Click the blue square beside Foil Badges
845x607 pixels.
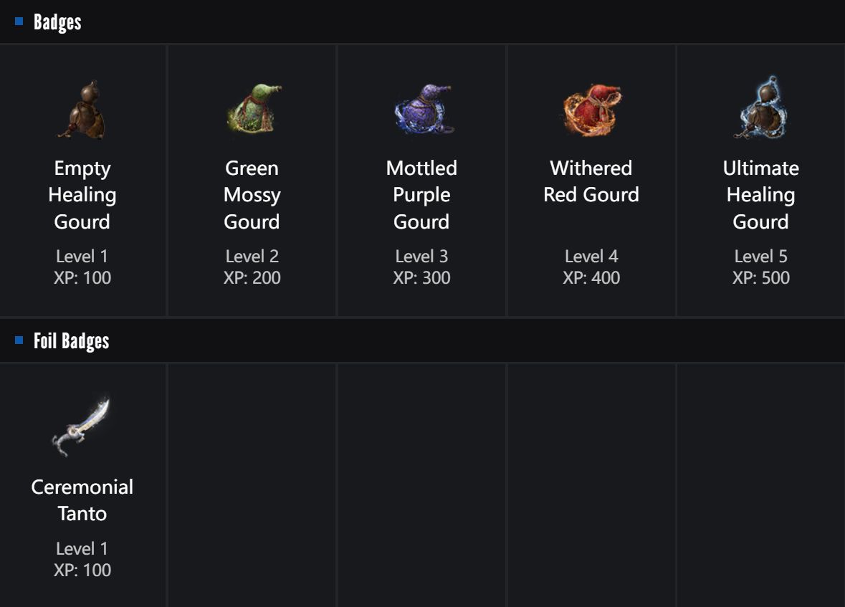(x=19, y=340)
